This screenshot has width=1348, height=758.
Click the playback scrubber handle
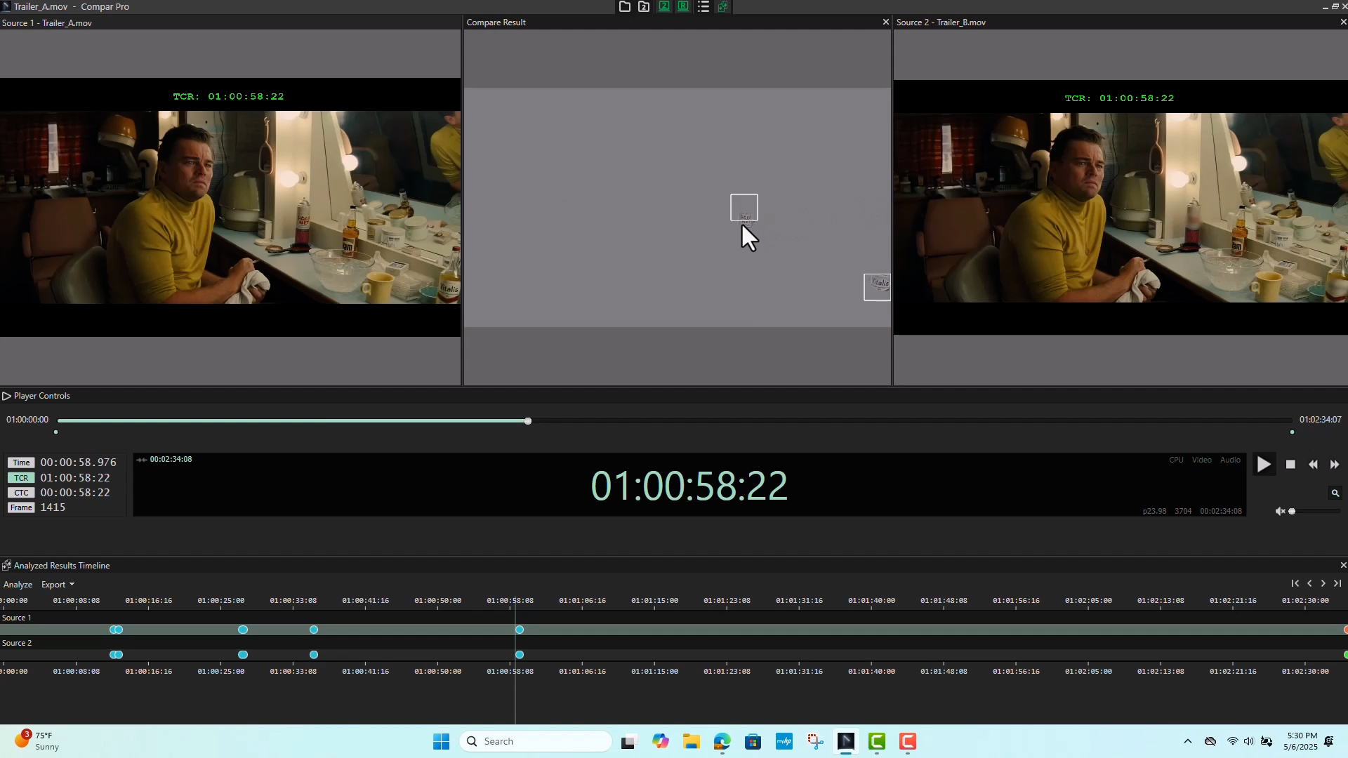point(528,421)
